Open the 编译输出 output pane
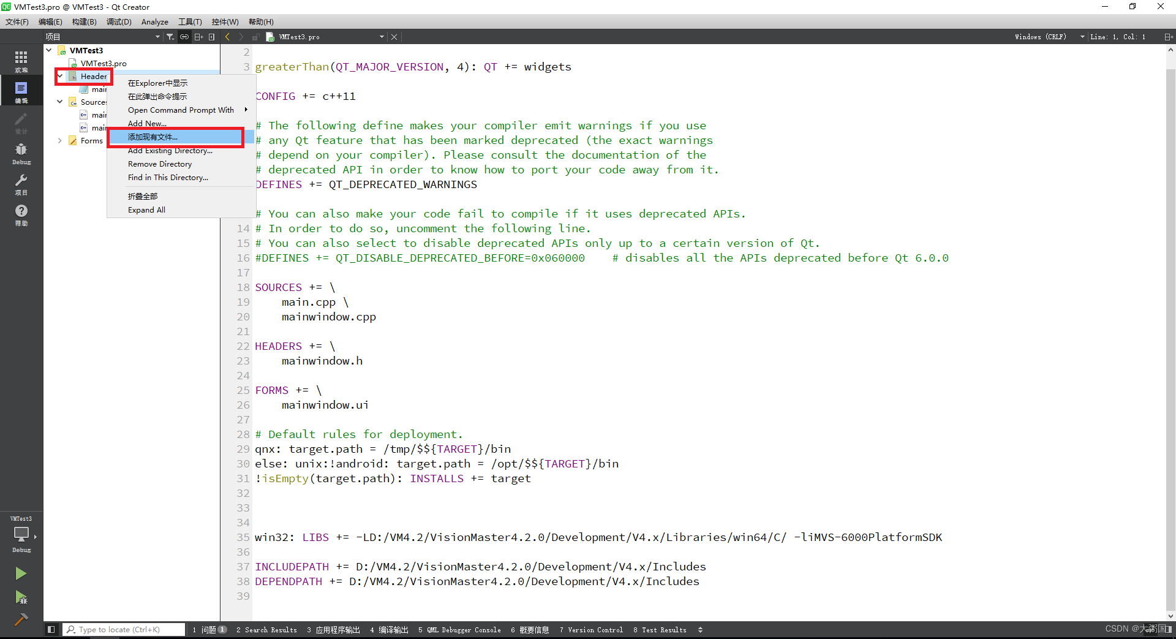1176x639 pixels. 389,630
